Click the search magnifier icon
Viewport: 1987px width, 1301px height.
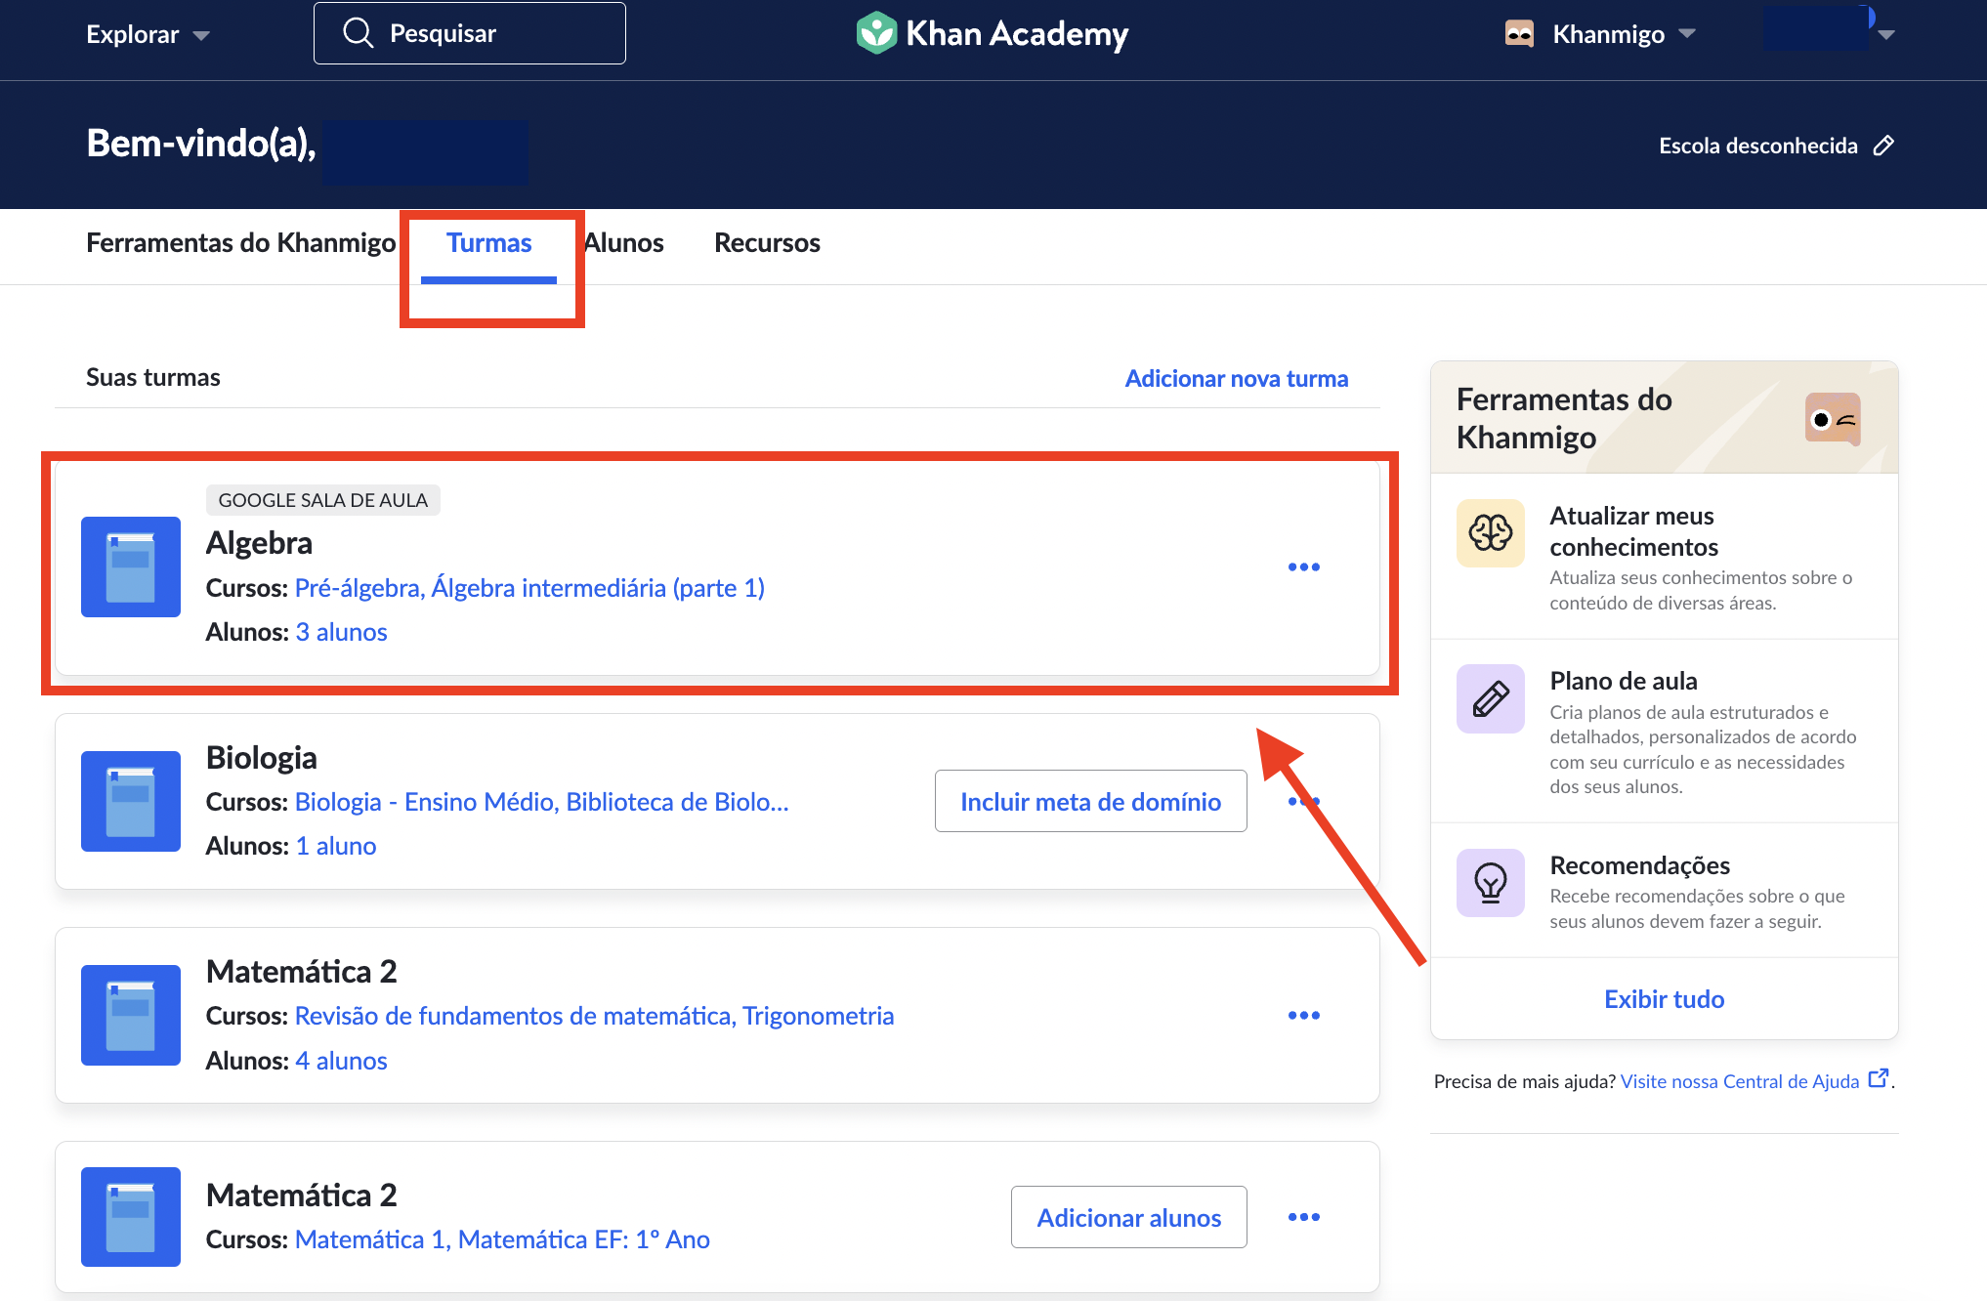coord(359,33)
